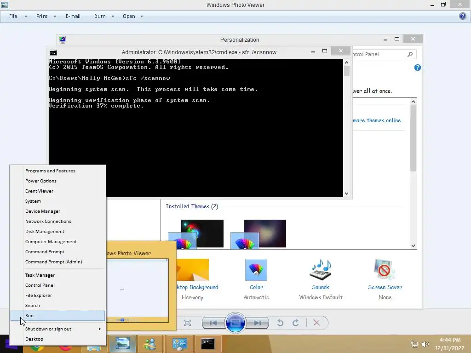Open Network Connections

click(57, 222)
